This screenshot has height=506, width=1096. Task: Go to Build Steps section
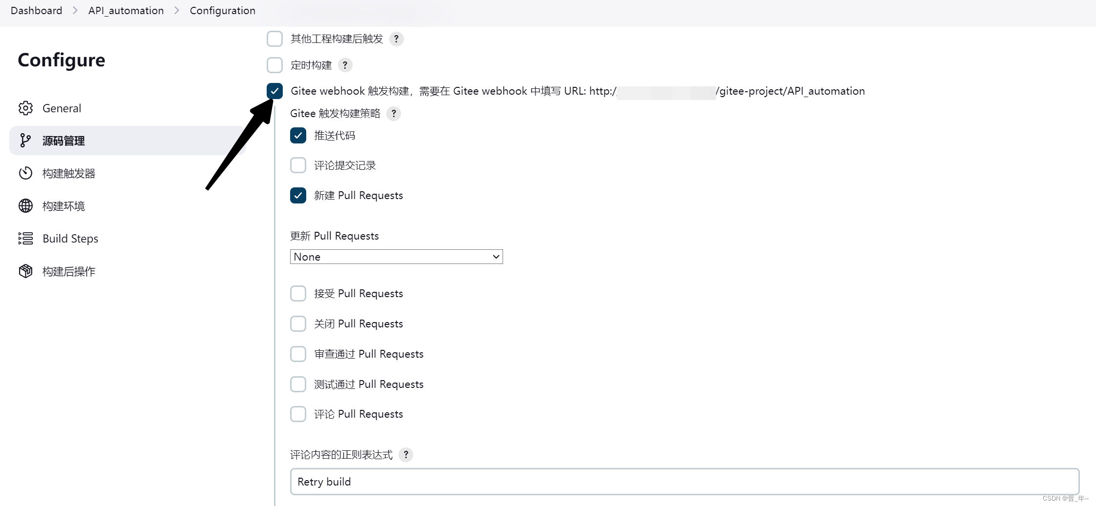coord(127,239)
